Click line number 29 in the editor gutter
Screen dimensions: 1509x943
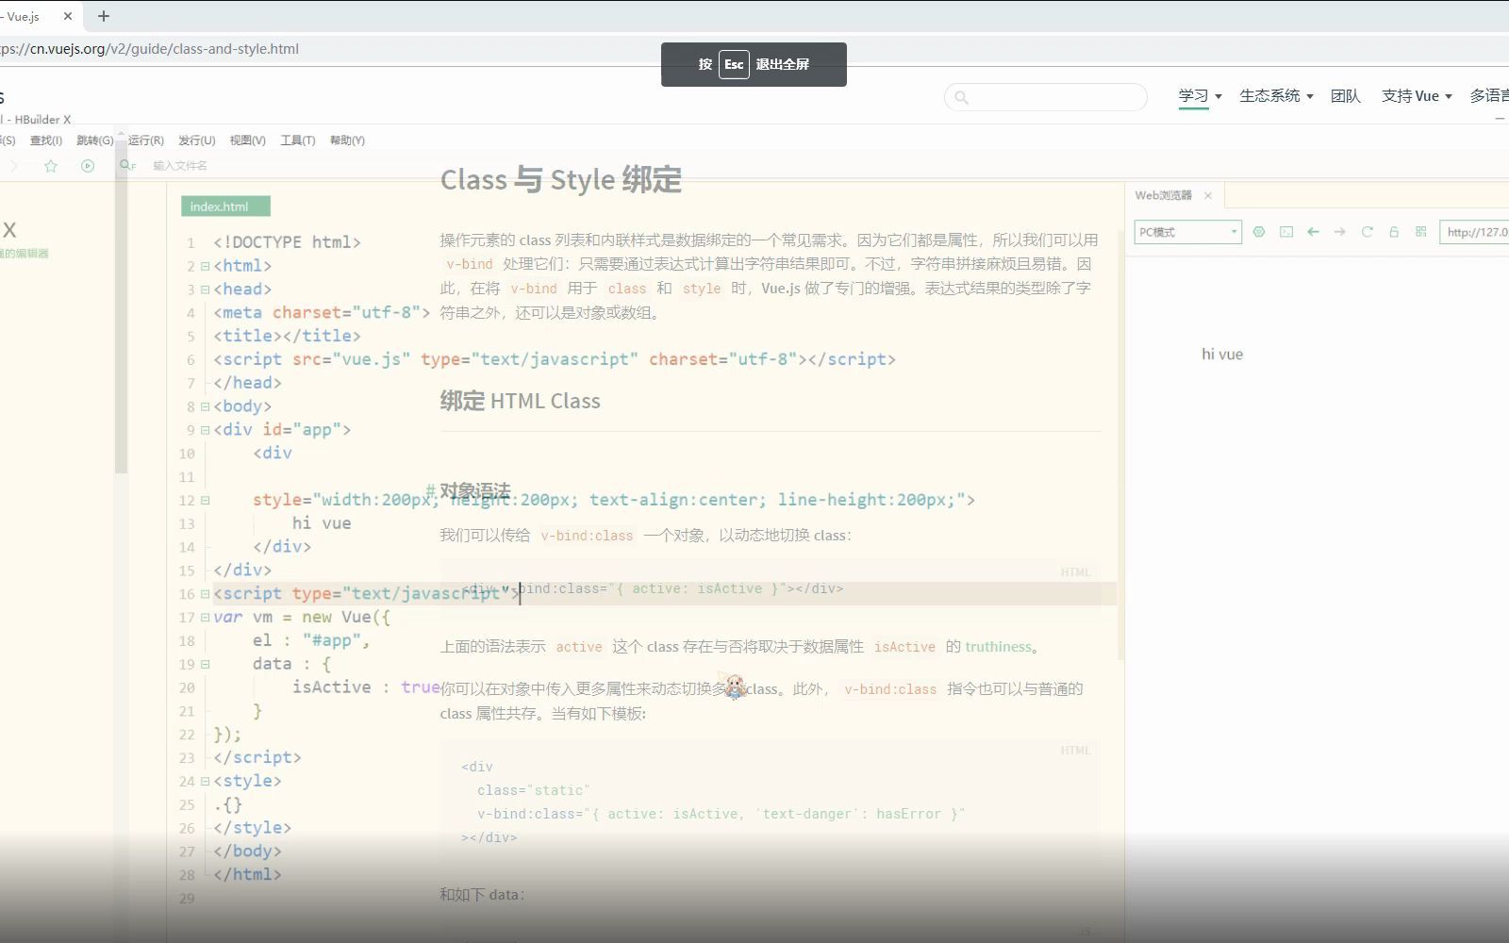click(x=187, y=899)
